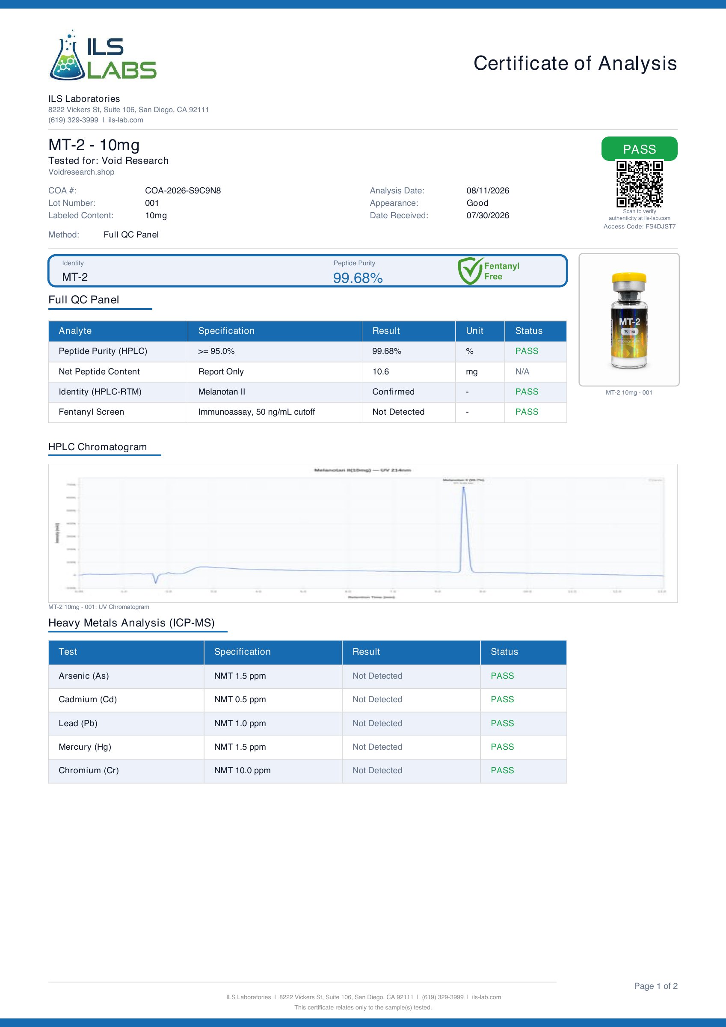Click the Fentanyl Free shield checkmark

click(x=470, y=270)
